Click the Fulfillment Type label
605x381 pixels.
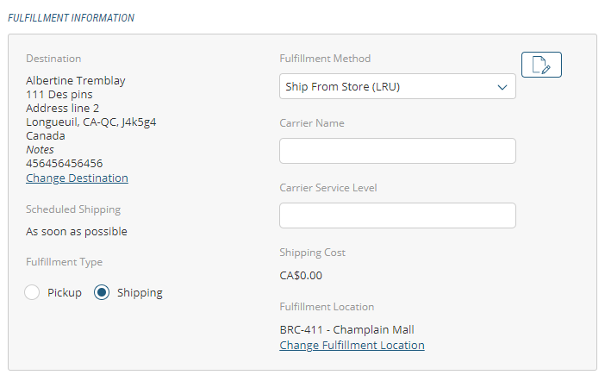tap(64, 262)
